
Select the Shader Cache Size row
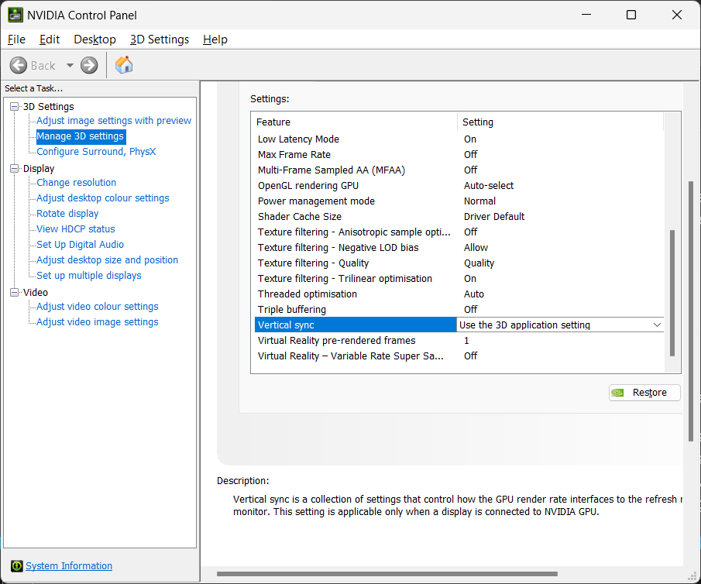click(459, 217)
